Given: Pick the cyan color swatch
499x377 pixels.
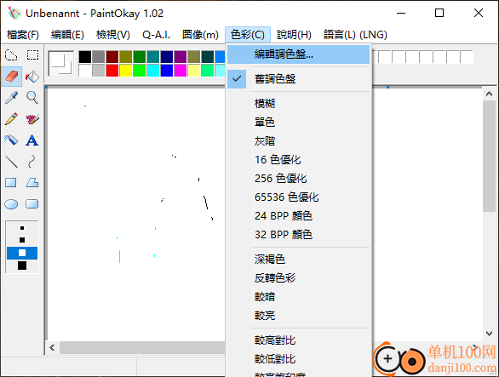Looking at the screenshot, I should [x=153, y=71].
